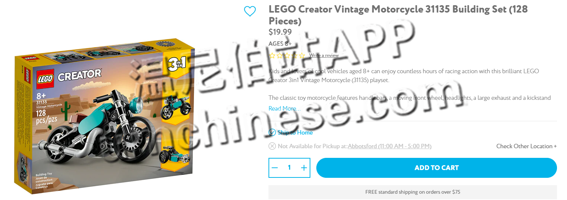Open Write a review
Screen dimensions: 567x200
pyautogui.click(x=324, y=55)
